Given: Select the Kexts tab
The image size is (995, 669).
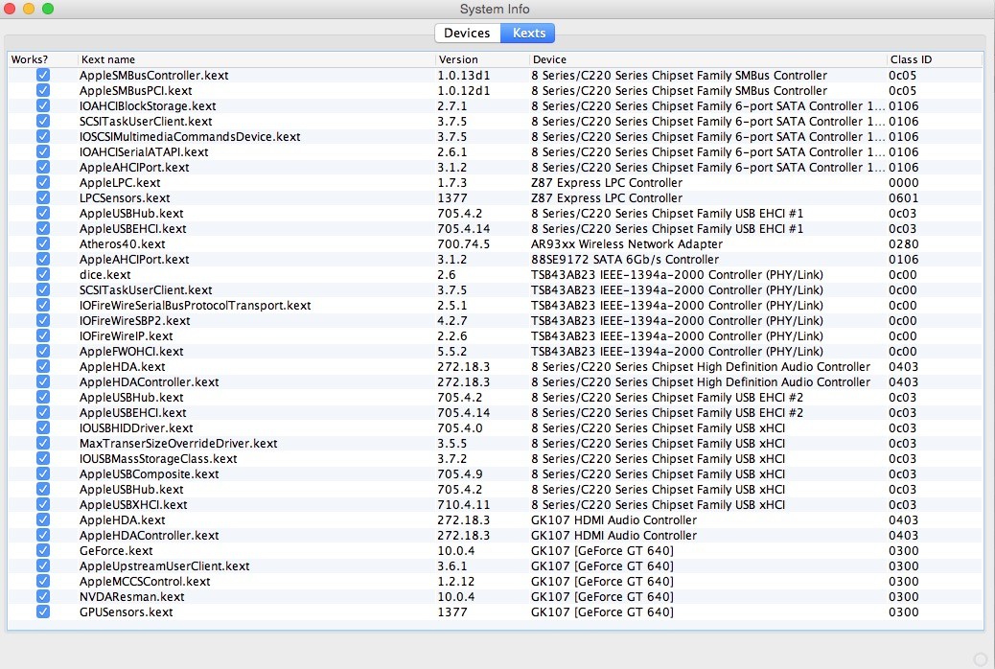Looking at the screenshot, I should tap(529, 33).
